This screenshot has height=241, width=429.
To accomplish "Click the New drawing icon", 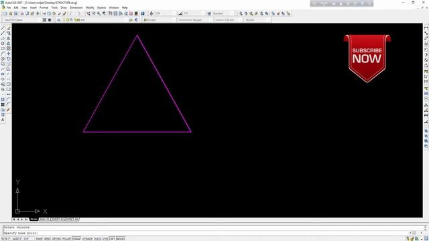I will [5, 13].
